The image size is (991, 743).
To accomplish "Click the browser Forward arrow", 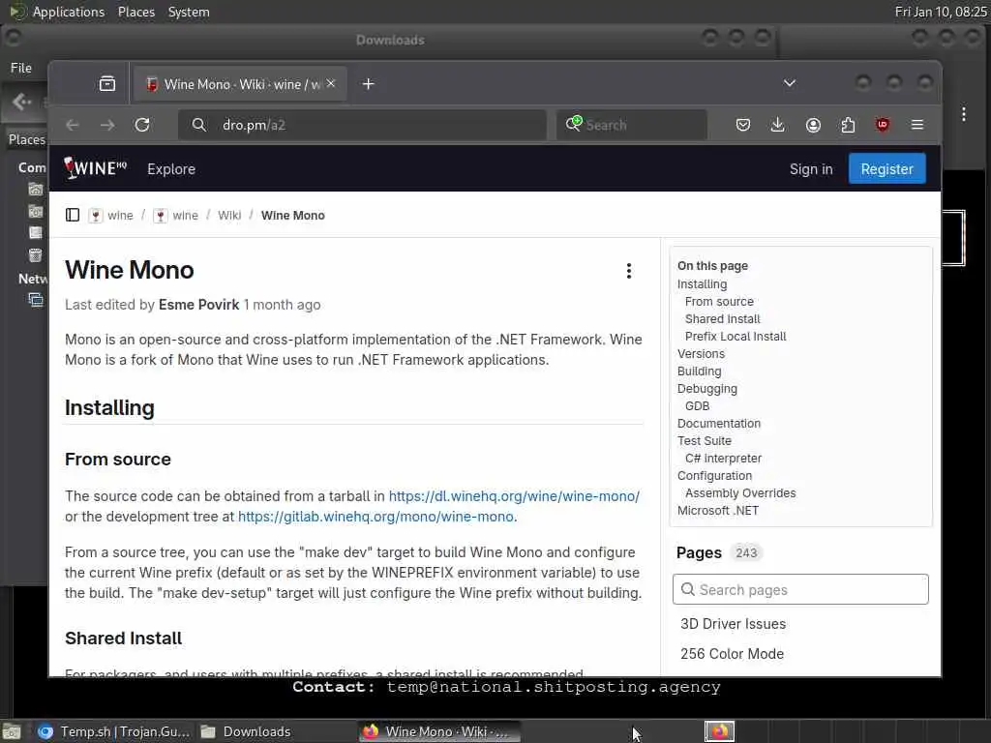I will click(x=107, y=125).
